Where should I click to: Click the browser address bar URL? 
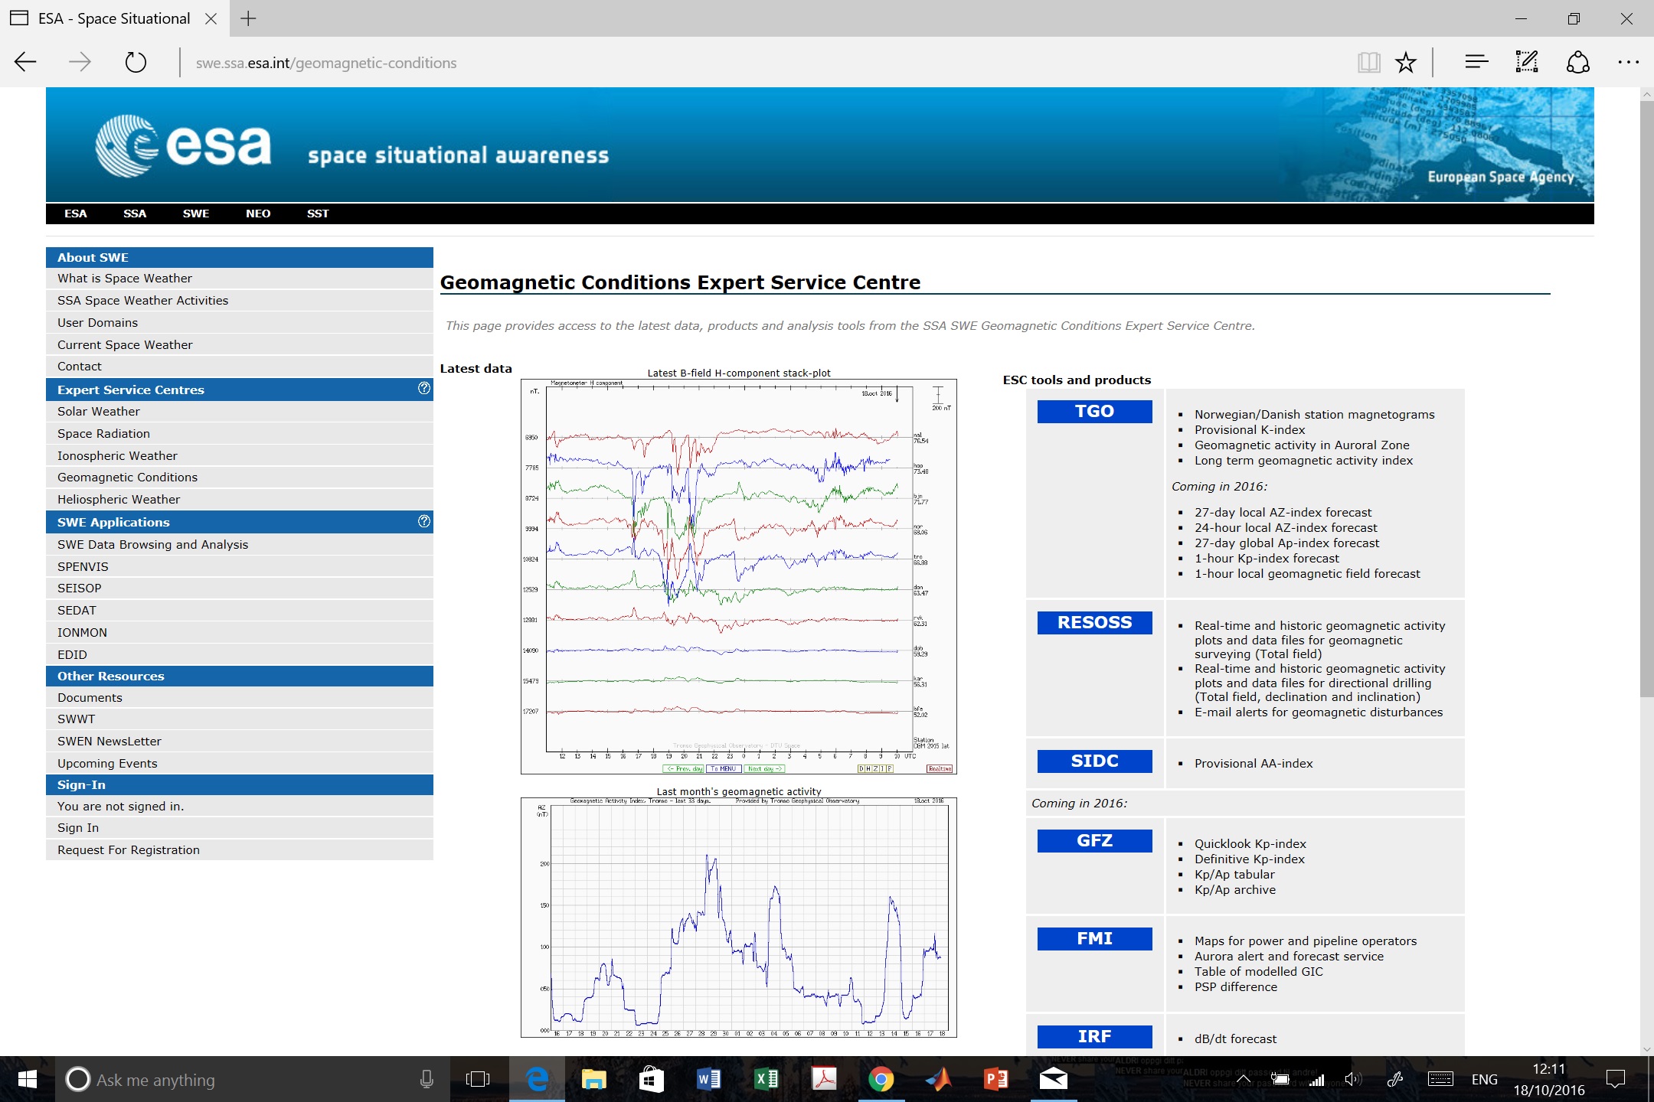click(326, 63)
